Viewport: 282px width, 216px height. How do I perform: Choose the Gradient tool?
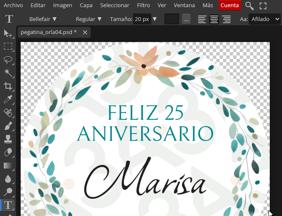coord(8,166)
